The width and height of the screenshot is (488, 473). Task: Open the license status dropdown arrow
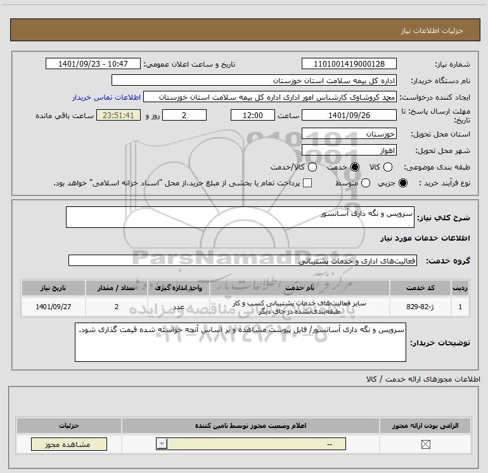coord(162,444)
